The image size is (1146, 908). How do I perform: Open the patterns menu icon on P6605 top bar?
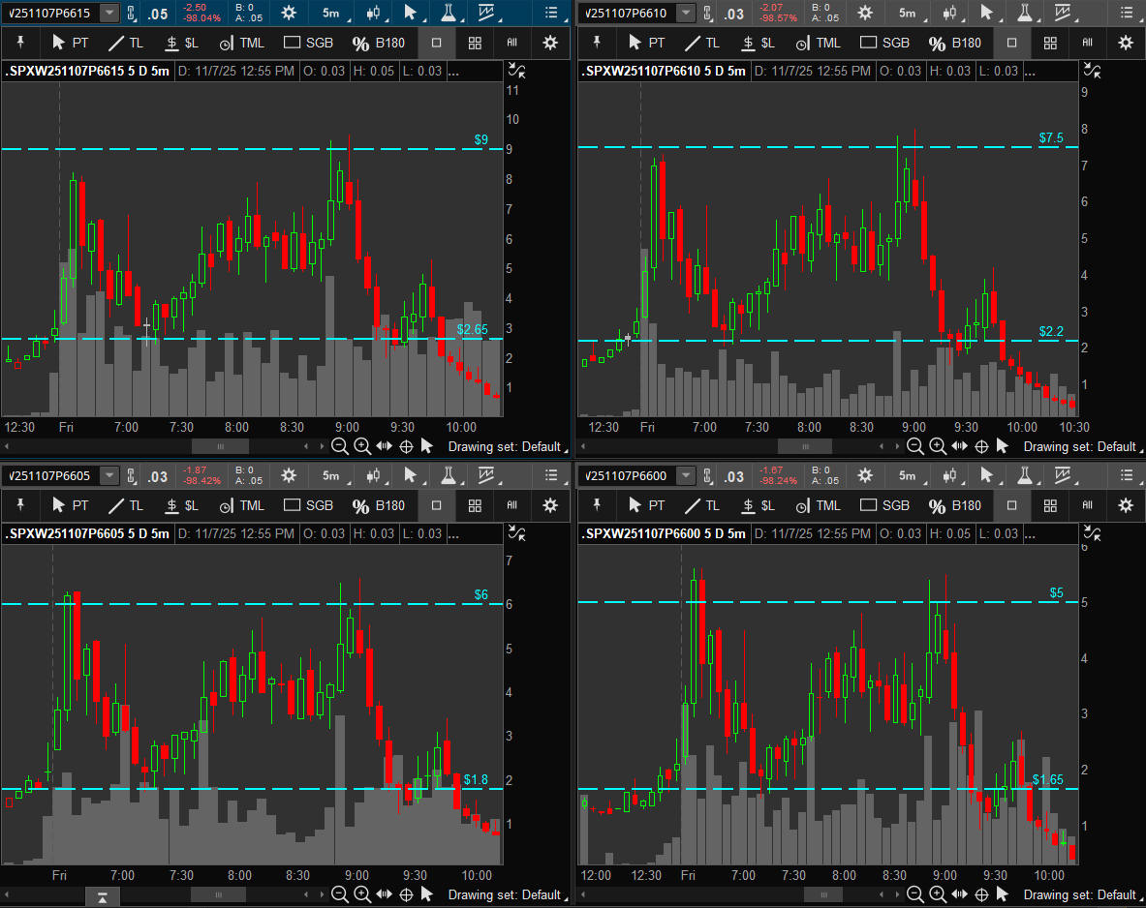pos(489,475)
